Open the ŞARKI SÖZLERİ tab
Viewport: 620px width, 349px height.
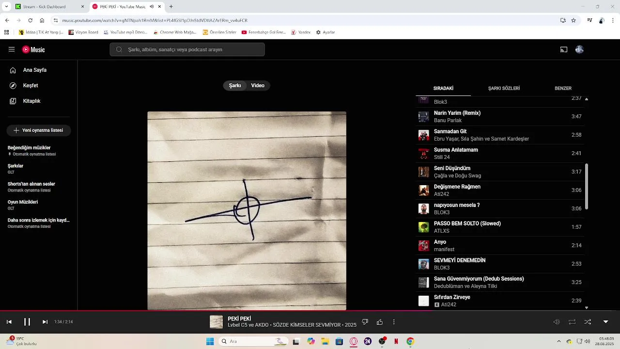pos(504,88)
